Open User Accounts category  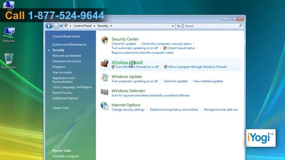[x=62, y=72]
